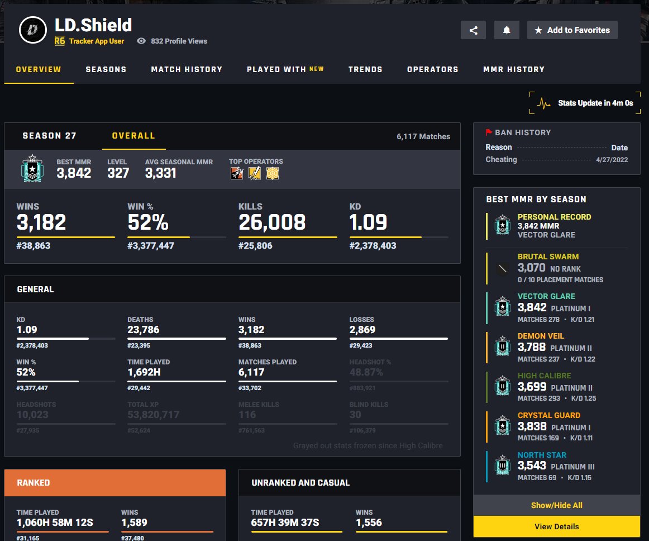
Task: Click the Time Played 1,692H value
Action: 144,372
